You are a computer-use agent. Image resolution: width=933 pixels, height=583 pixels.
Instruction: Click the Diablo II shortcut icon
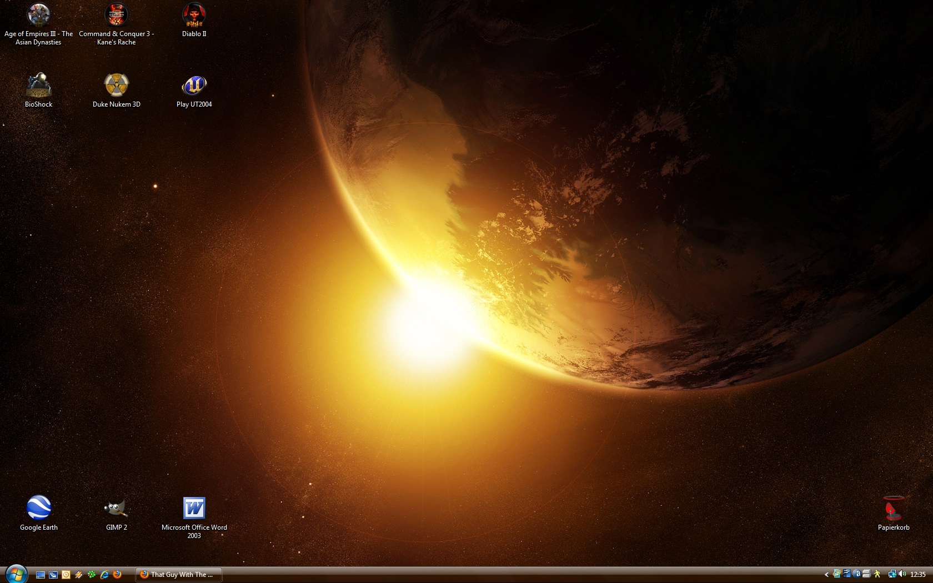click(x=194, y=16)
